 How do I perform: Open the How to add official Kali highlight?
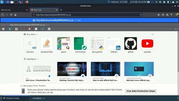(105, 72)
